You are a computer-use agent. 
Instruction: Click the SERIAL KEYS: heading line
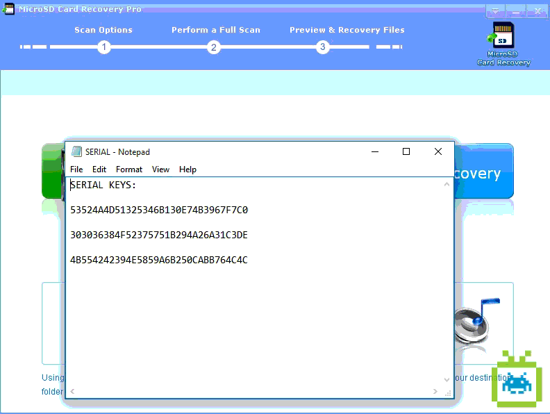click(103, 185)
